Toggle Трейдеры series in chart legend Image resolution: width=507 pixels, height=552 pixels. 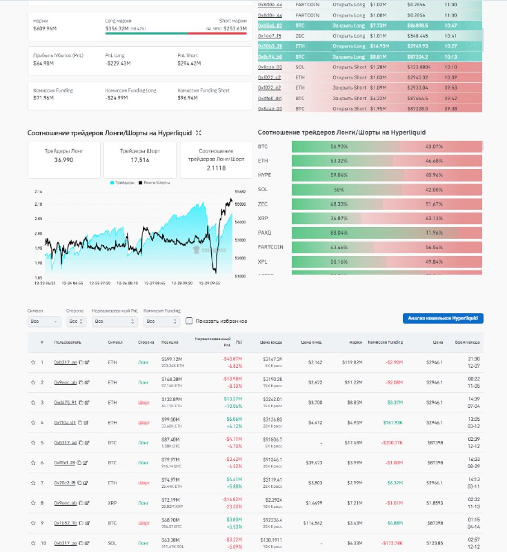click(123, 183)
